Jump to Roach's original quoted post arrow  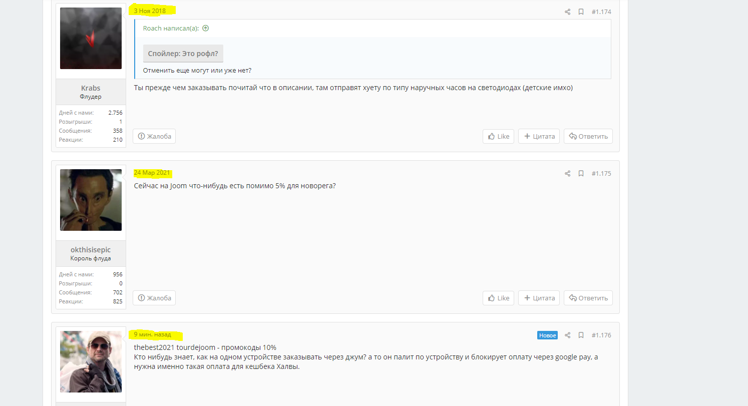tap(205, 28)
